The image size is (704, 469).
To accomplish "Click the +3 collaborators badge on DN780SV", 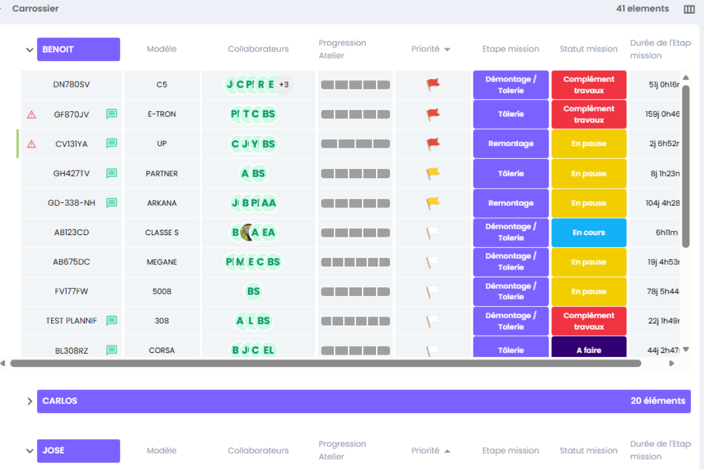I will [x=284, y=84].
